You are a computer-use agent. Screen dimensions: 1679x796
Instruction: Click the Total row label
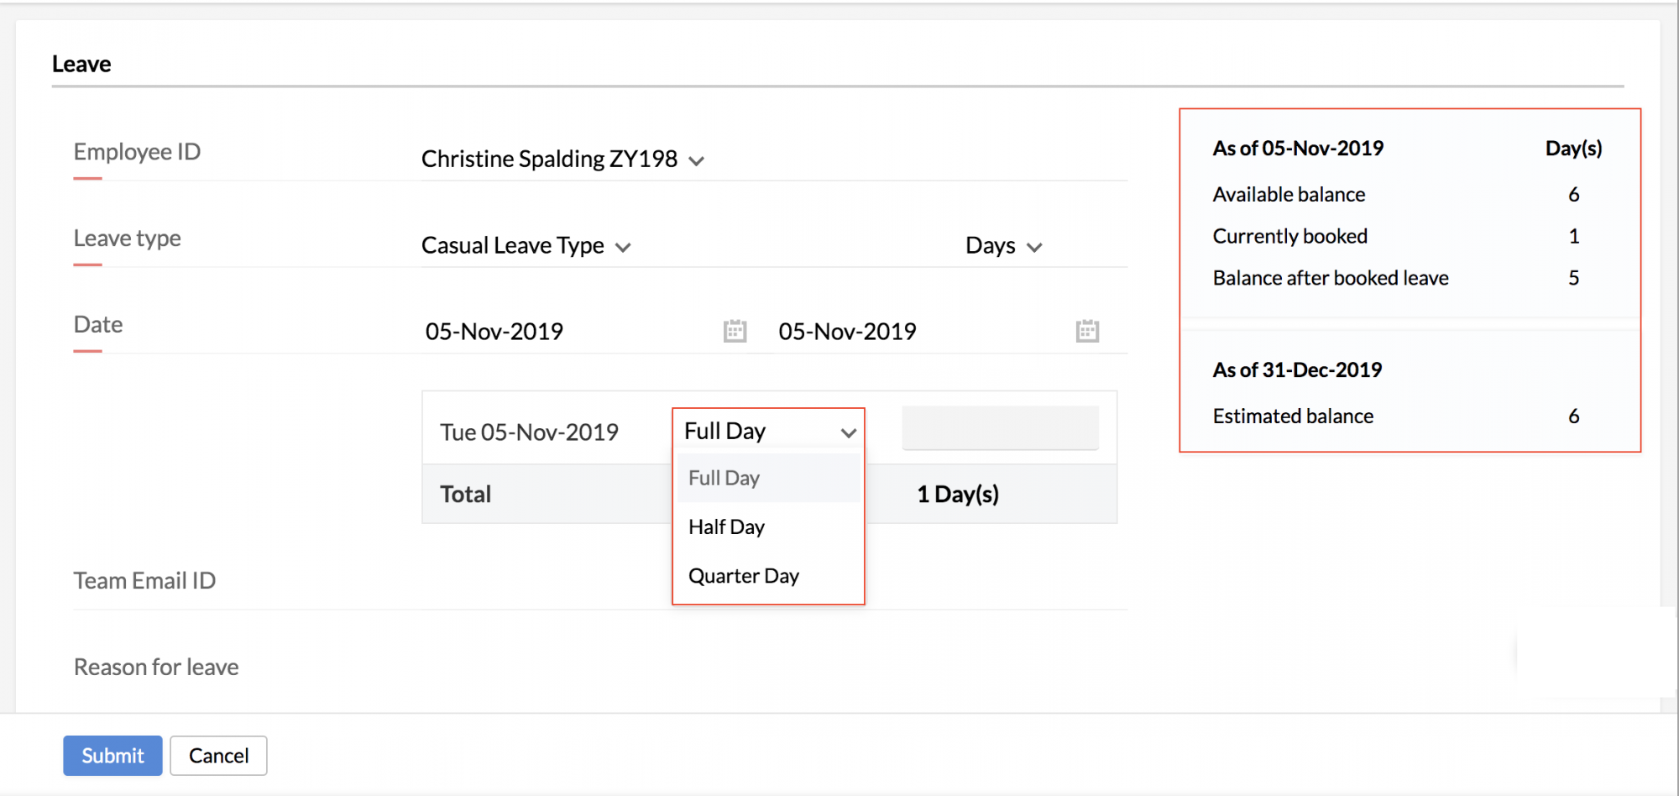click(466, 494)
